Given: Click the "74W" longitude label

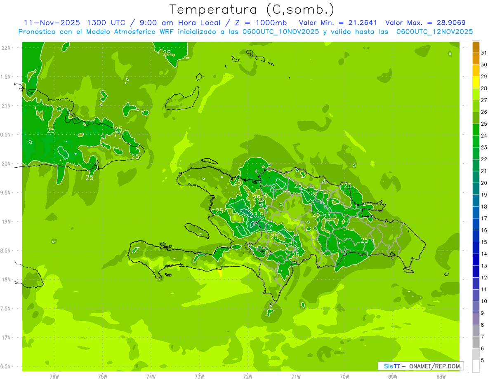Looking at the screenshot, I should point(151,376).
